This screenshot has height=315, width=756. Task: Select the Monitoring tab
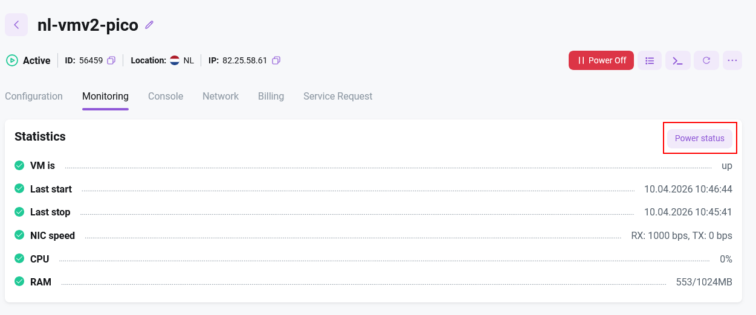click(x=105, y=96)
